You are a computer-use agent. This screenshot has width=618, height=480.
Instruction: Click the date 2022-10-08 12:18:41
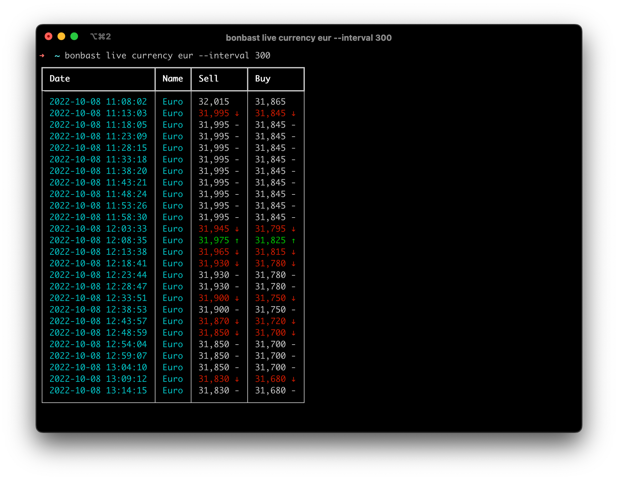click(x=98, y=263)
